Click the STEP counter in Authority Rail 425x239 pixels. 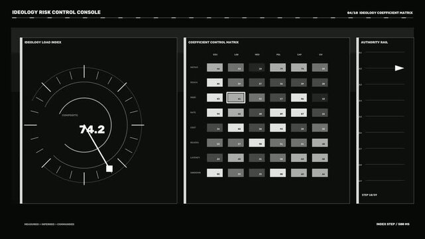coord(369,195)
